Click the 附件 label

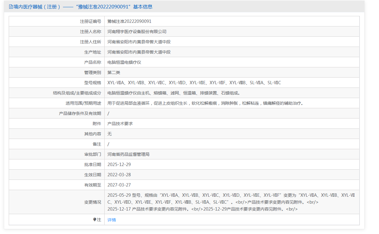tap(97, 124)
